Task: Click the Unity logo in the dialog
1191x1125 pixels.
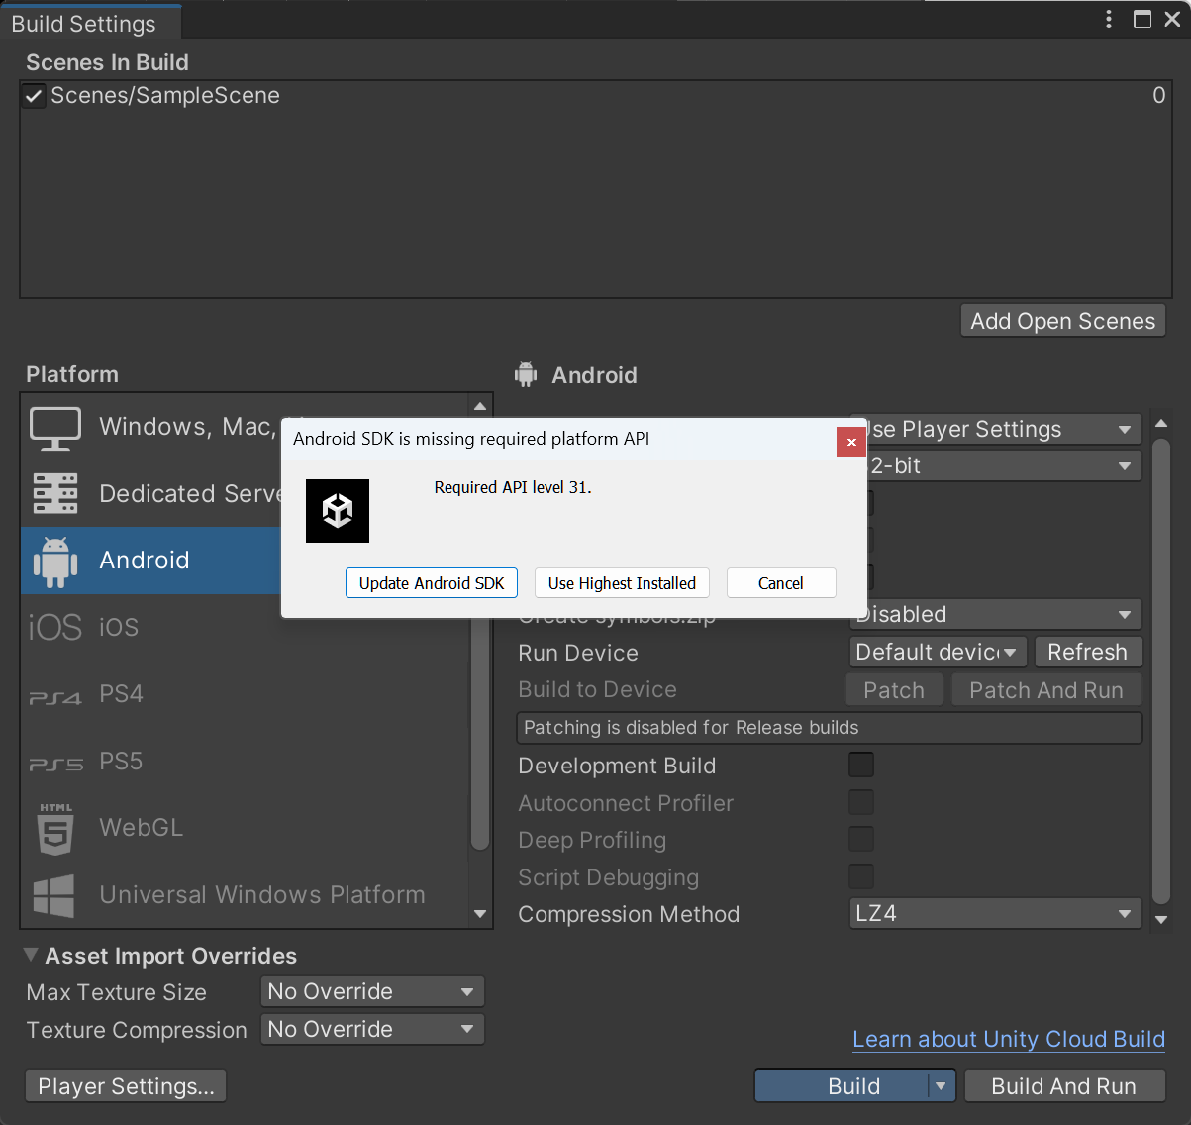Action: pos(338,511)
